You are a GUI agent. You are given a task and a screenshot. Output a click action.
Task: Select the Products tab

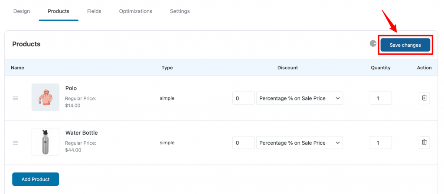59,11
